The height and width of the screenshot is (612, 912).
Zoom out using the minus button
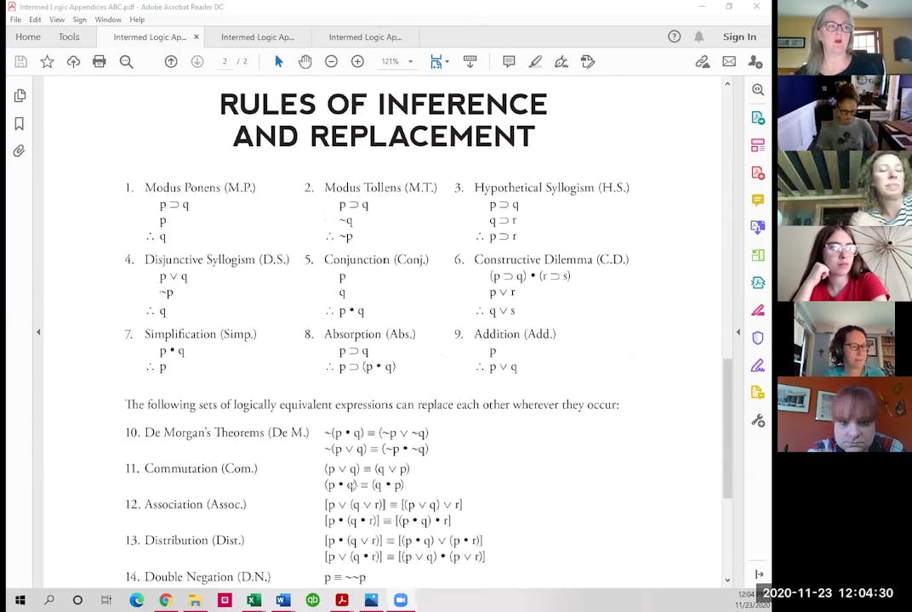(x=331, y=61)
